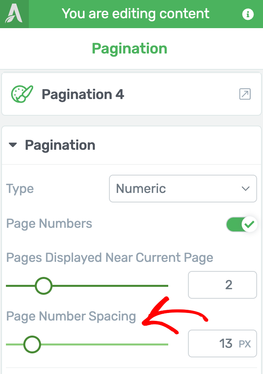
Task: Click the Pagination 4 template name
Action: coord(83,94)
